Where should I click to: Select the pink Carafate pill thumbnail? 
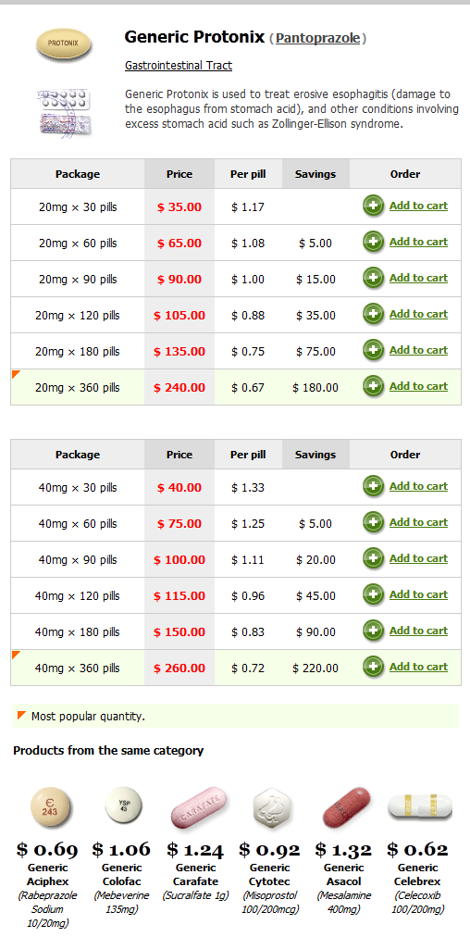(x=199, y=808)
